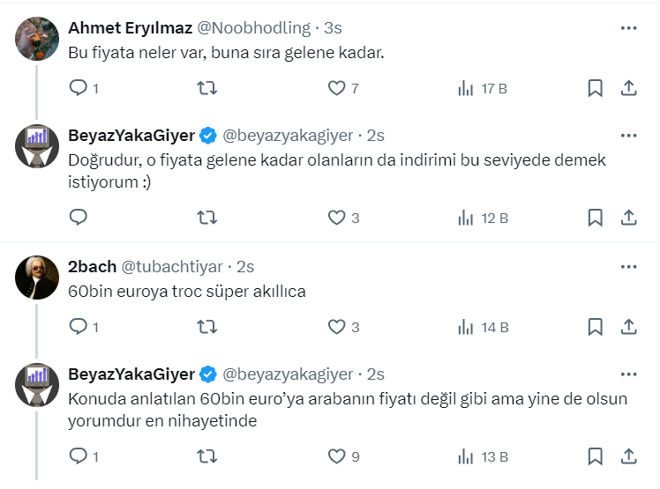Like the tweet with 7 likes
Viewport: 660px width, 489px height.
point(336,88)
